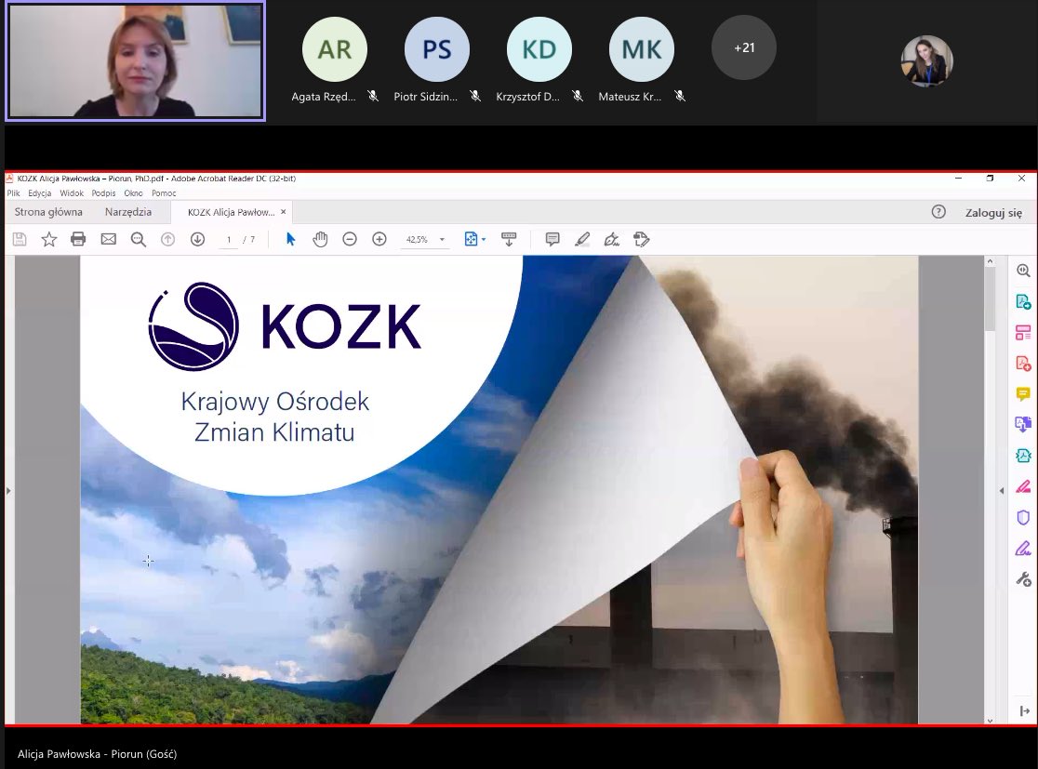Click the stamp share toolbar icon
The image size is (1038, 769).
642,239
